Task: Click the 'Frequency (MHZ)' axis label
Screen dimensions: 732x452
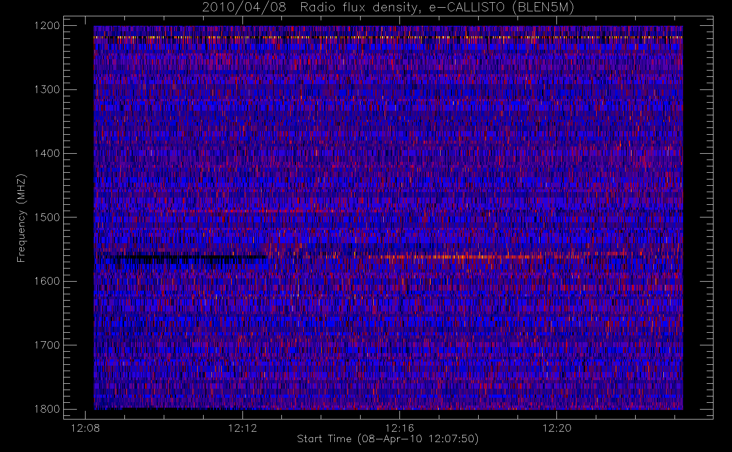Action: pos(21,218)
